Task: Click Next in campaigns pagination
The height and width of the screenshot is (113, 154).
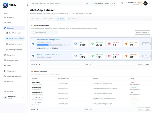Action: (x=148, y=64)
